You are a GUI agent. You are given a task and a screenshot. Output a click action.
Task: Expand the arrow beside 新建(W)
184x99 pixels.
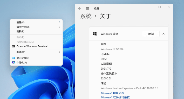click(x=60, y=52)
